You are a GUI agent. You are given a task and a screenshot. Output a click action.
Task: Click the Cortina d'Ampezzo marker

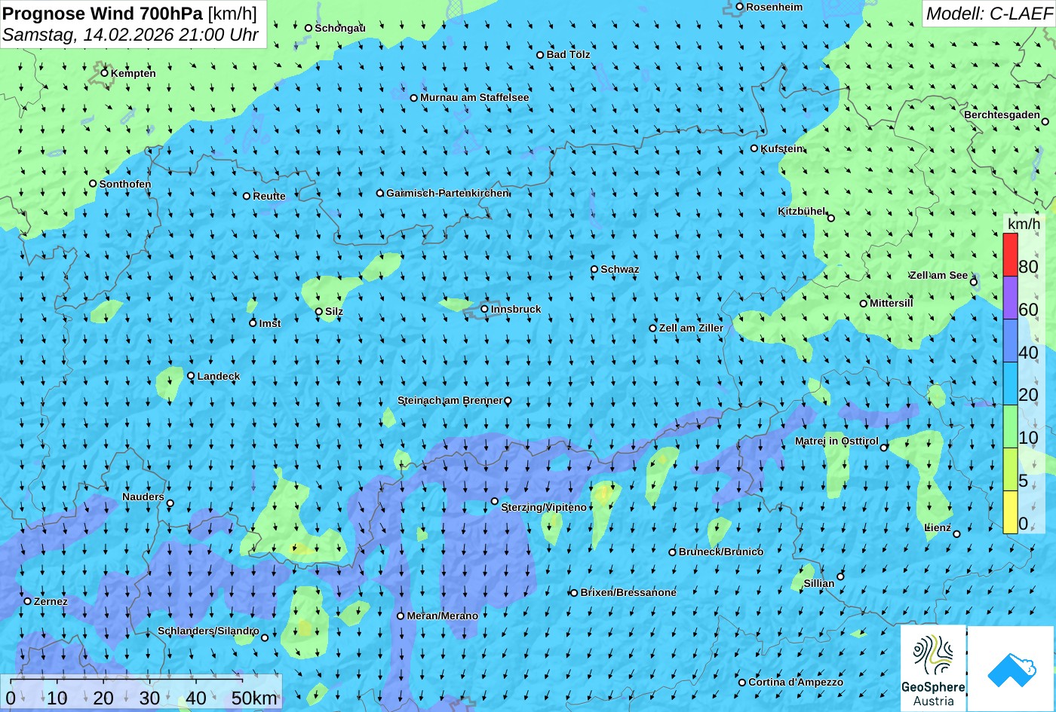pyautogui.click(x=742, y=683)
